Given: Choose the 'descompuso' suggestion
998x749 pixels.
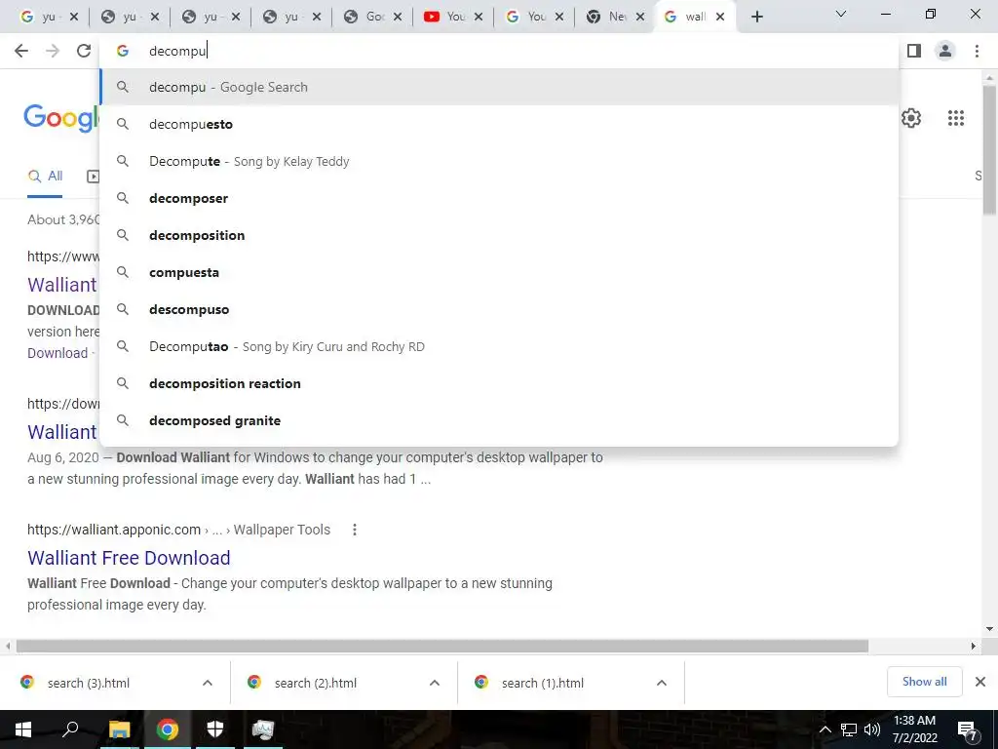Looking at the screenshot, I should click(500, 309).
